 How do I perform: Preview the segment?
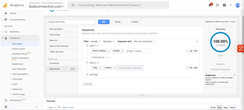(135, 22)
